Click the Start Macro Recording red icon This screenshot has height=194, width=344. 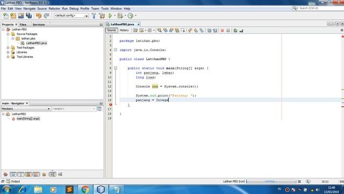pos(222,31)
